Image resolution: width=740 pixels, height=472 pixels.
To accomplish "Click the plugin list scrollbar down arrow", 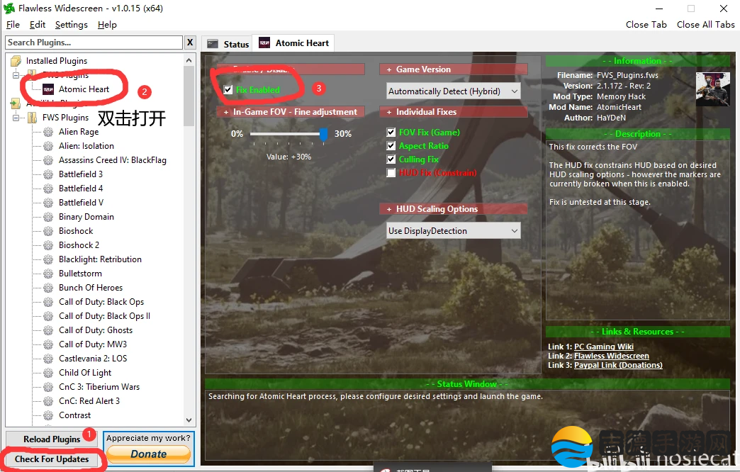I will click(x=189, y=420).
